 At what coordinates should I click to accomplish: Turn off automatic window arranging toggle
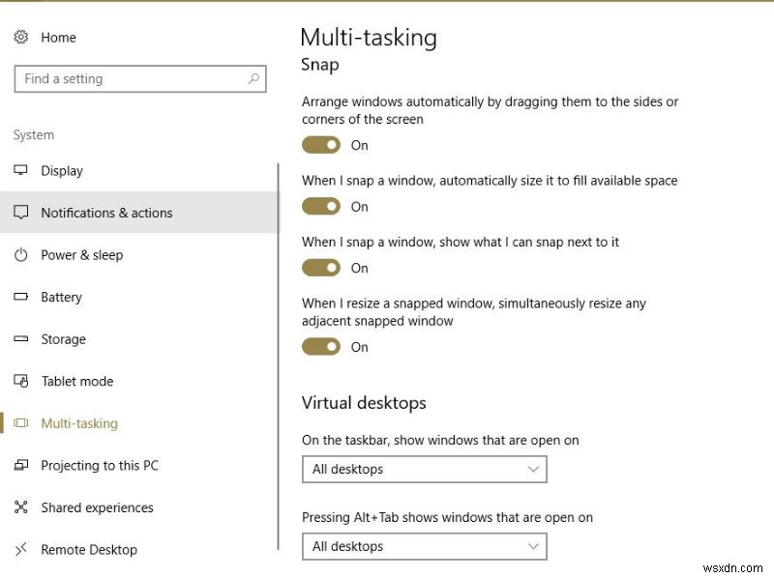pos(321,145)
